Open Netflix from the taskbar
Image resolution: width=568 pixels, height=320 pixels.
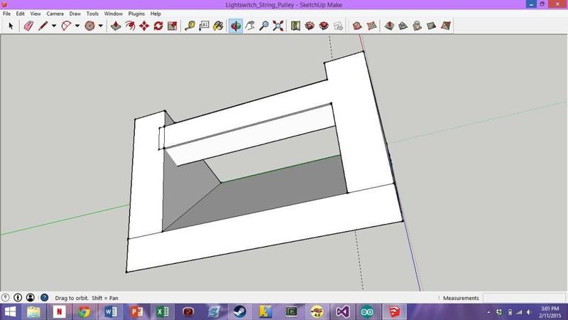(60, 311)
